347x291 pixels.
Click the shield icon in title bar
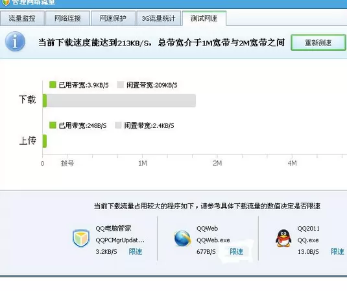point(6,3)
